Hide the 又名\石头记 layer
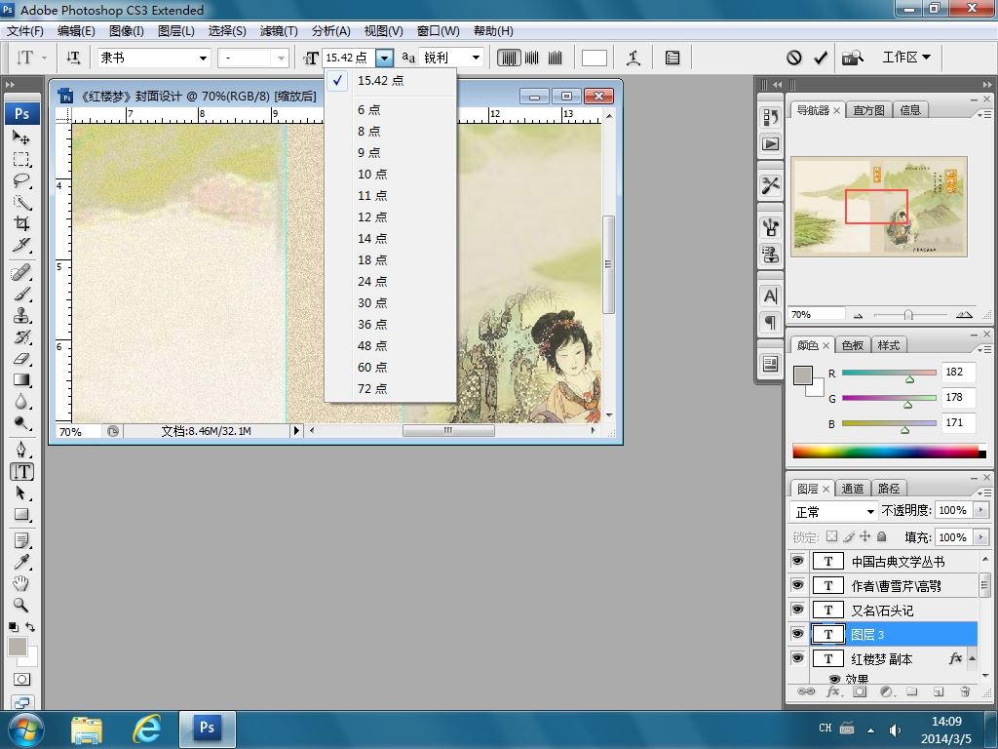998x749 pixels. pyautogui.click(x=797, y=610)
